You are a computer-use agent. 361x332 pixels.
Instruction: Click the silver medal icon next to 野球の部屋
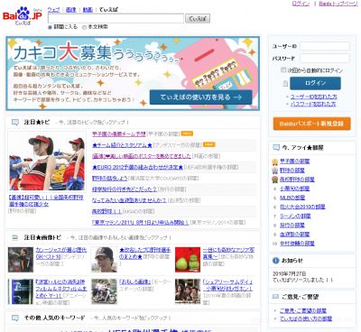coord(274,171)
